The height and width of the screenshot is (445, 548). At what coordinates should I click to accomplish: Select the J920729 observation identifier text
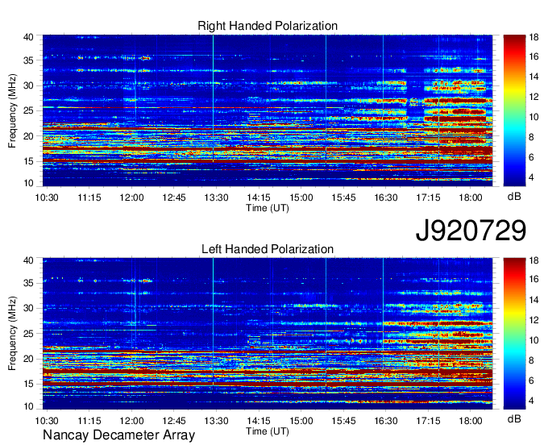tap(471, 230)
